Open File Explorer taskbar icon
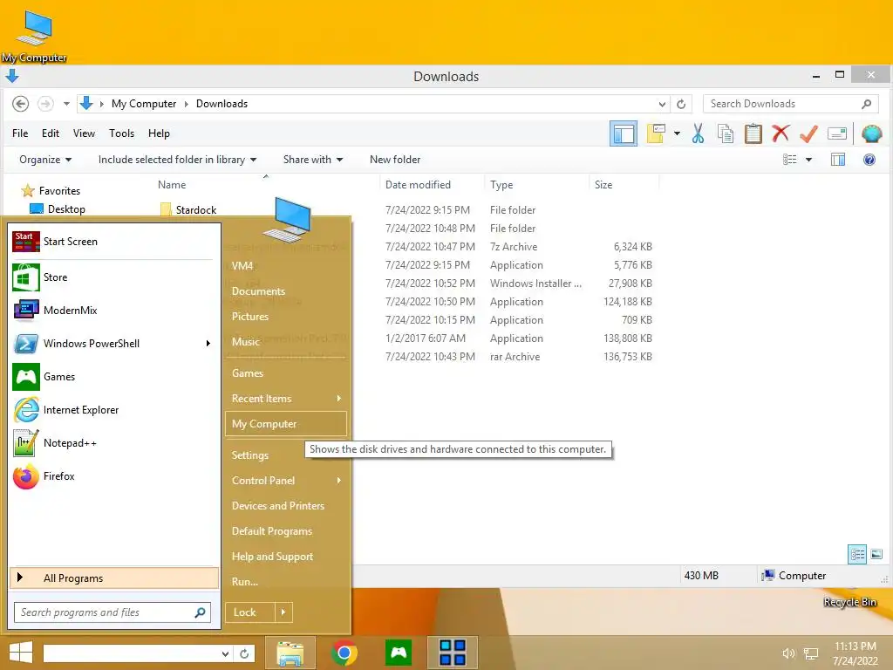 [290, 653]
